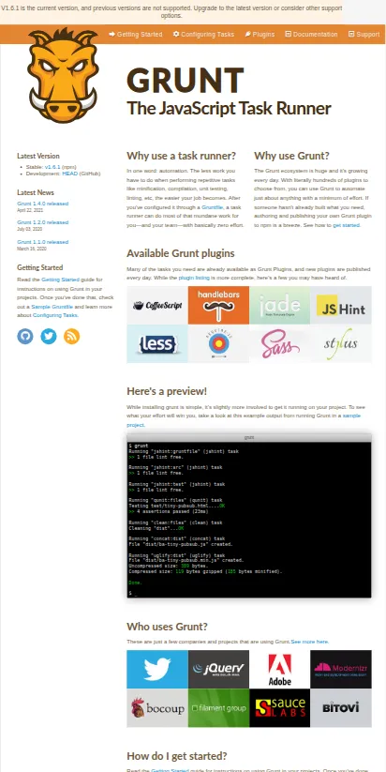Select the Sass plugin tile

pos(280,343)
